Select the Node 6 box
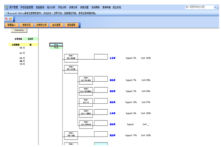Viewport: 221px width, 147px height. point(86,91)
